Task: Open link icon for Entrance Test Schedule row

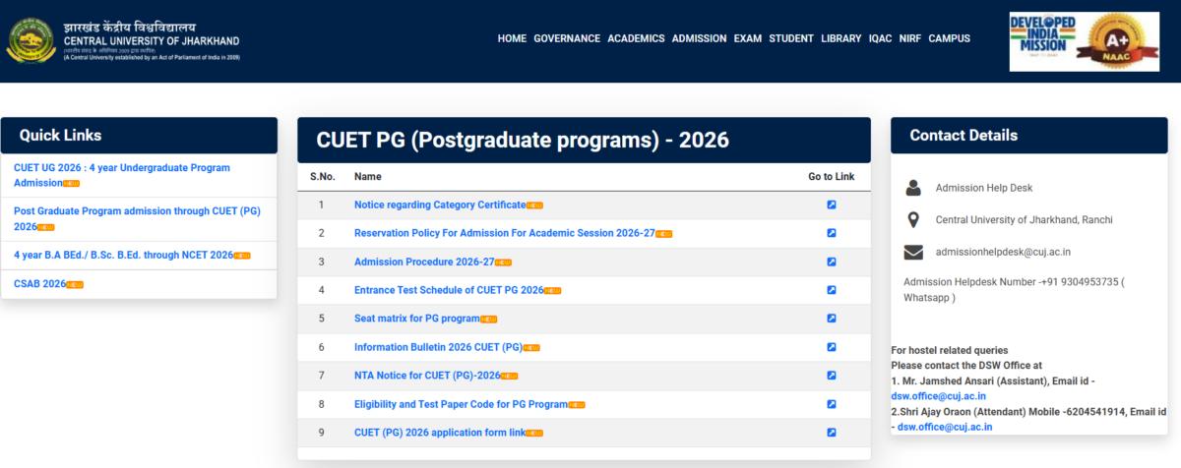Action: click(x=832, y=290)
